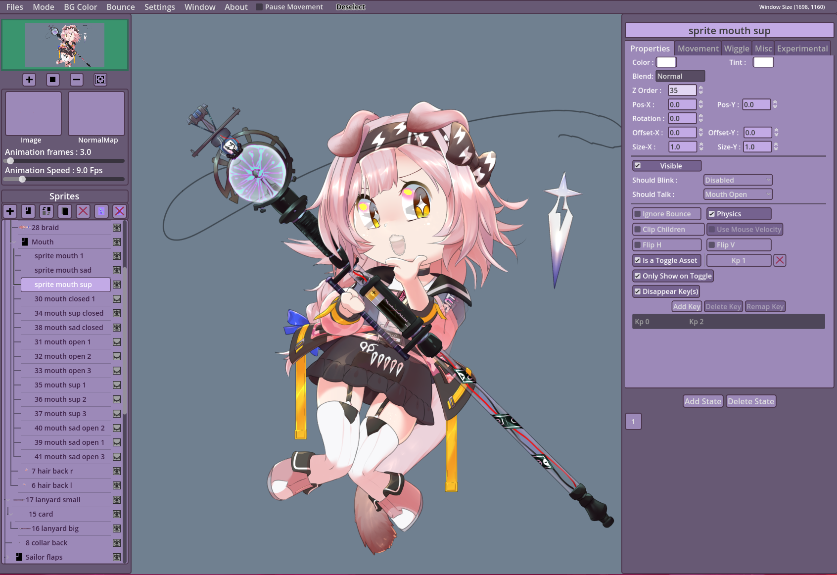Click the Add Key button
837x575 pixels.
[x=687, y=307]
